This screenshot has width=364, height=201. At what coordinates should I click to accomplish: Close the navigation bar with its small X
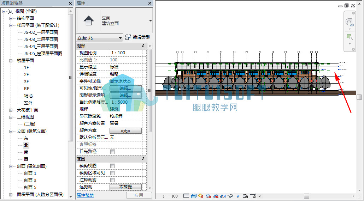[353, 13]
